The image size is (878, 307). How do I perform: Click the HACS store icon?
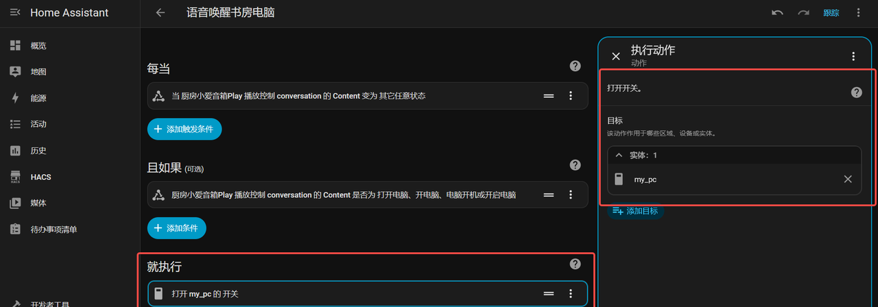15,177
